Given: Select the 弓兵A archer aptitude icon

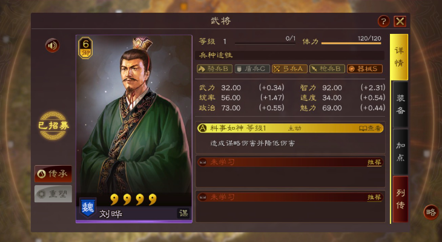Looking at the screenshot, I should pyautogui.click(x=289, y=69).
